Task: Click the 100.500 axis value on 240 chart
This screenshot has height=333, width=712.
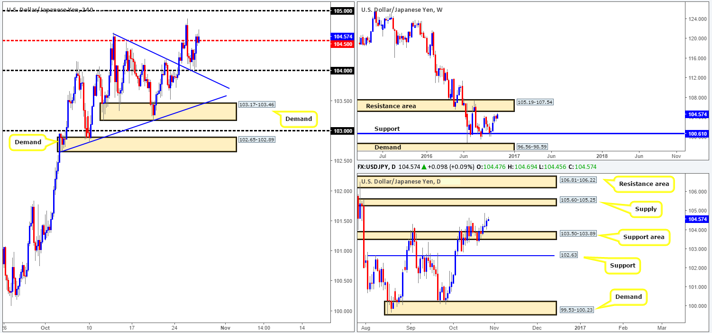Action: pos(342,281)
